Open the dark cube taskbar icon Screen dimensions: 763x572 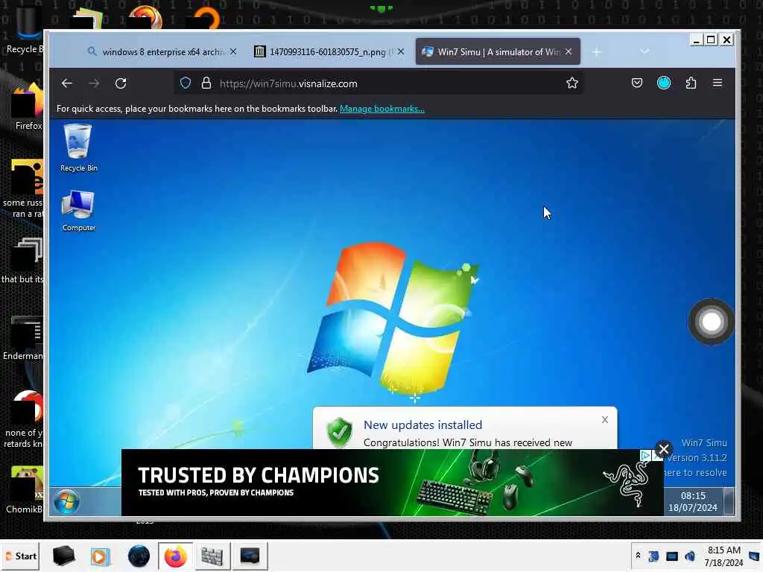point(64,556)
